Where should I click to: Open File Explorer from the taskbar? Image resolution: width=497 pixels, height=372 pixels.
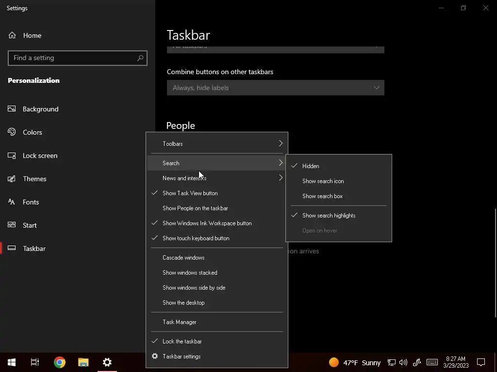(83, 362)
